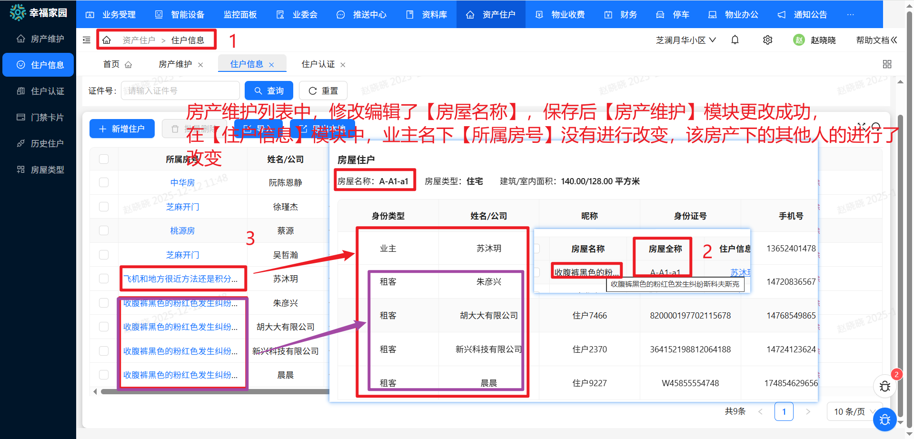Open the 桃源房 room link

(182, 230)
